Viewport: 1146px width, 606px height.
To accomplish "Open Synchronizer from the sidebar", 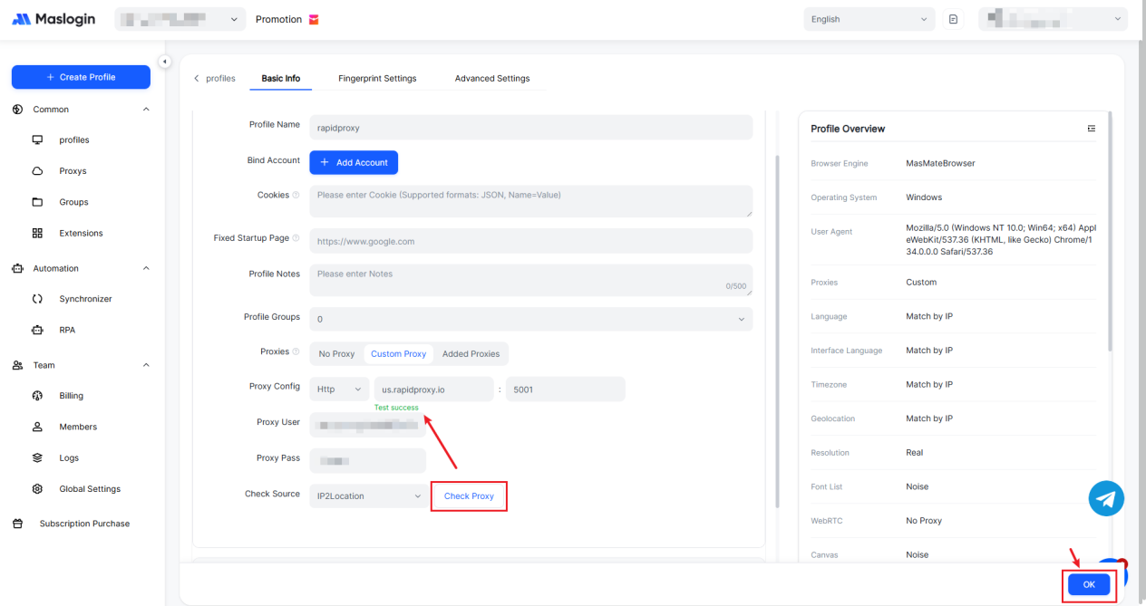I will point(85,299).
